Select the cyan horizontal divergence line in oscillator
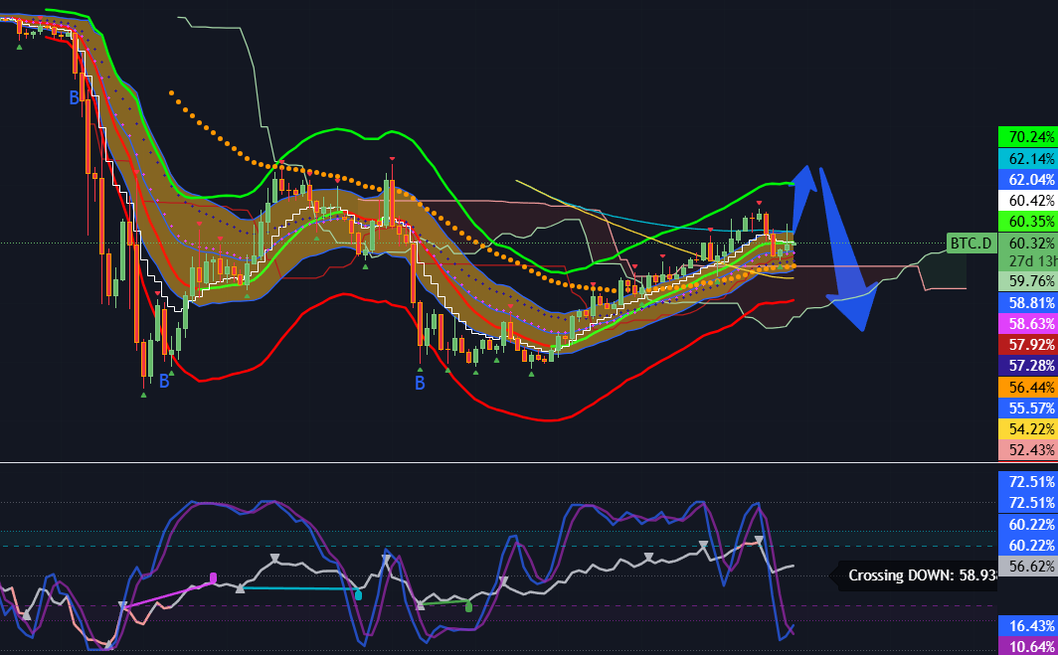1058x655 pixels. (299, 588)
